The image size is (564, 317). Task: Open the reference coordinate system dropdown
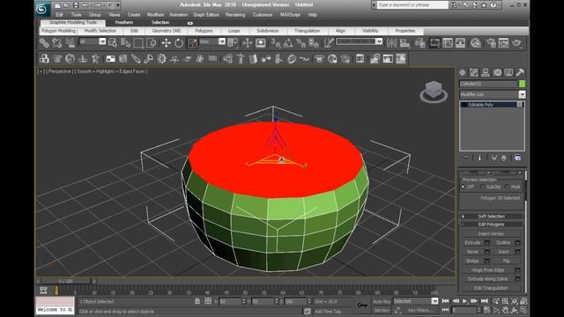[222, 41]
